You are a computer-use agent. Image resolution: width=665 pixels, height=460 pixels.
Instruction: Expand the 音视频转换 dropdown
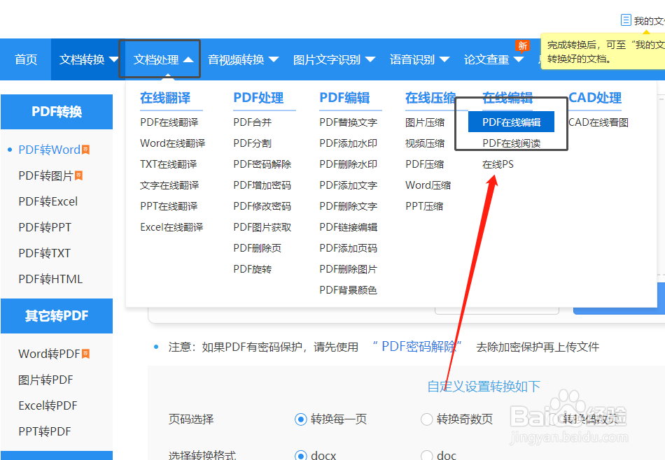[243, 59]
